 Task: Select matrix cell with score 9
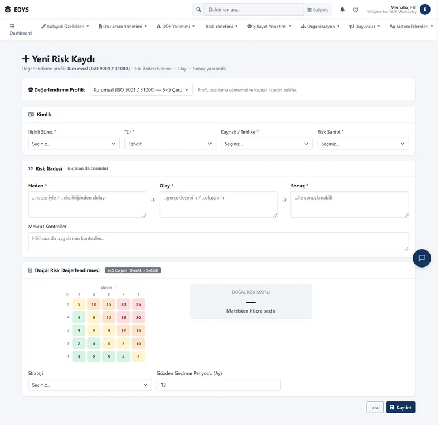tap(109, 330)
